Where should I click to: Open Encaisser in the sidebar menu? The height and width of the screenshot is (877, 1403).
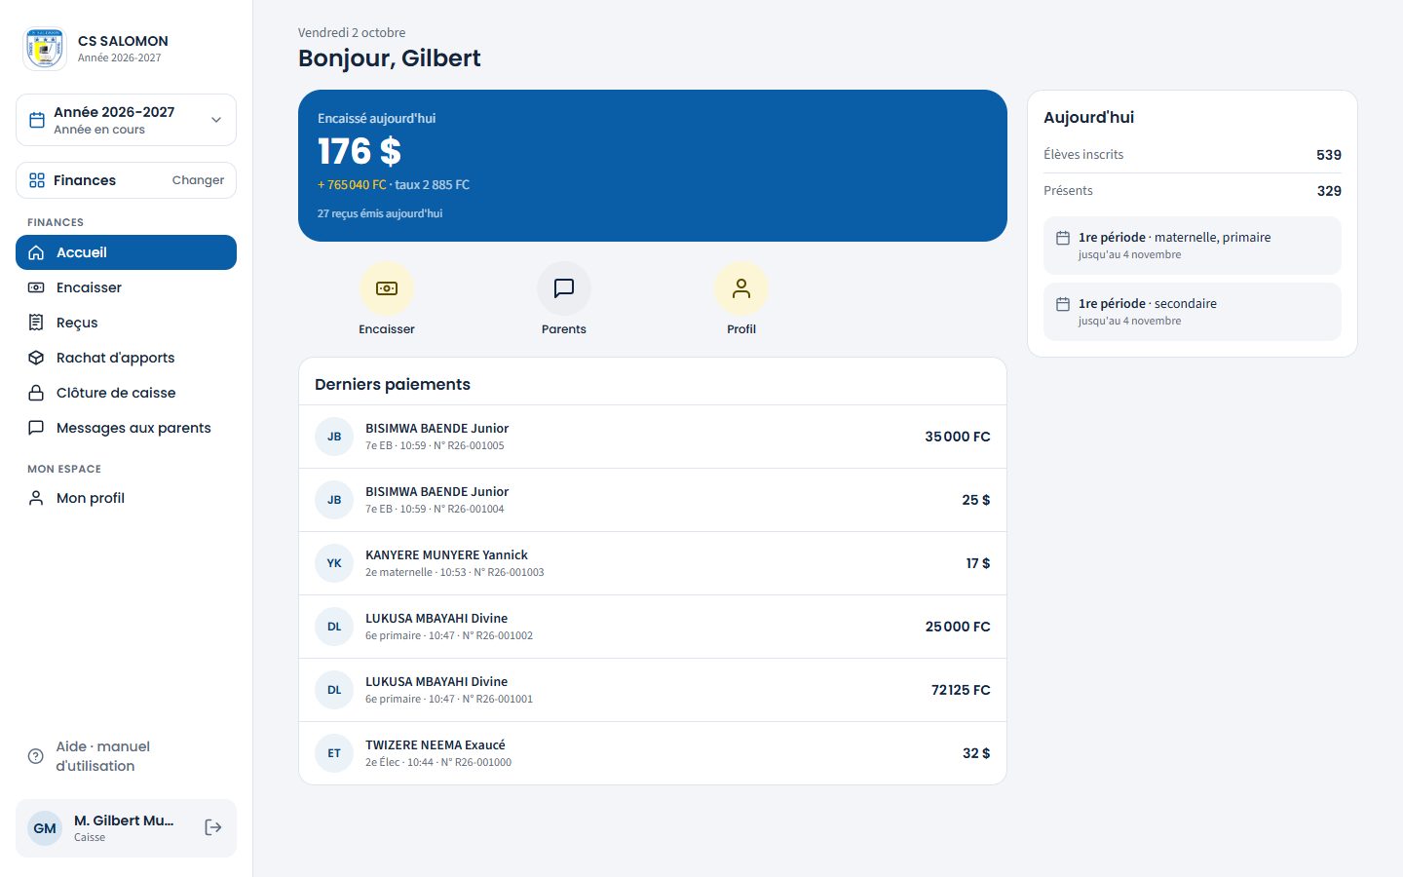[x=126, y=287]
